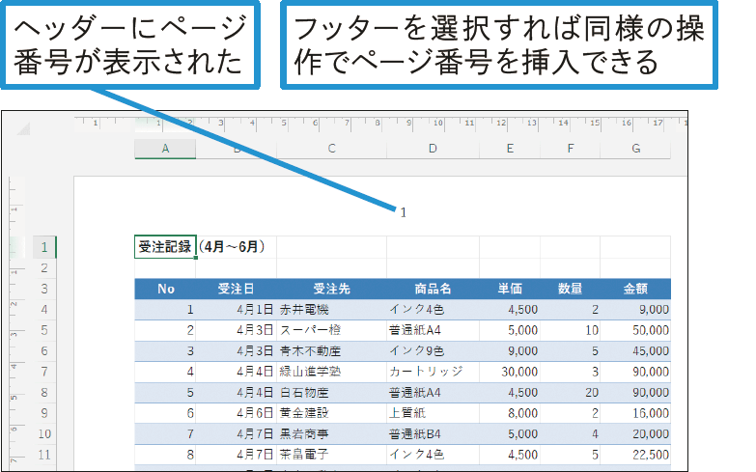This screenshot has width=756, height=472.
Task: Click the 4月1日 date cell
Action: tap(237, 310)
